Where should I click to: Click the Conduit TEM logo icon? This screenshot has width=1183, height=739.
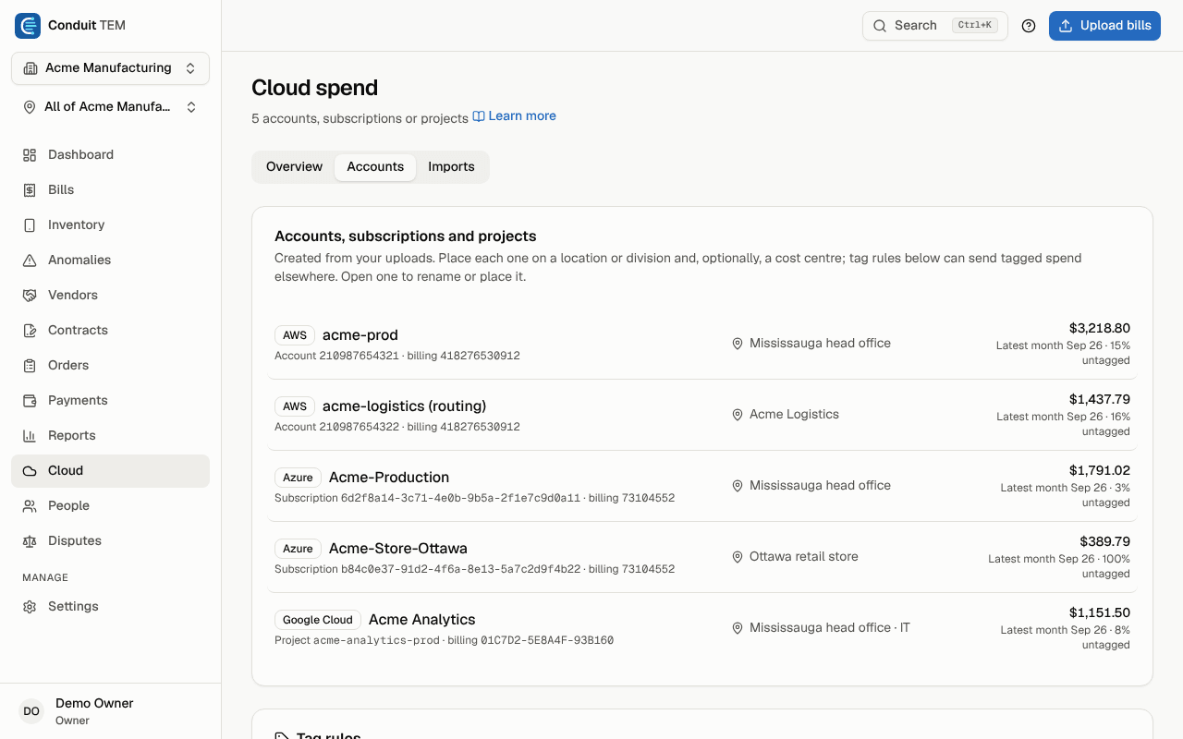(28, 26)
